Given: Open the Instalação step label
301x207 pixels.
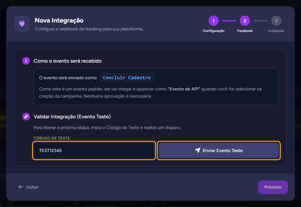Looking at the screenshot, I should pos(276,31).
